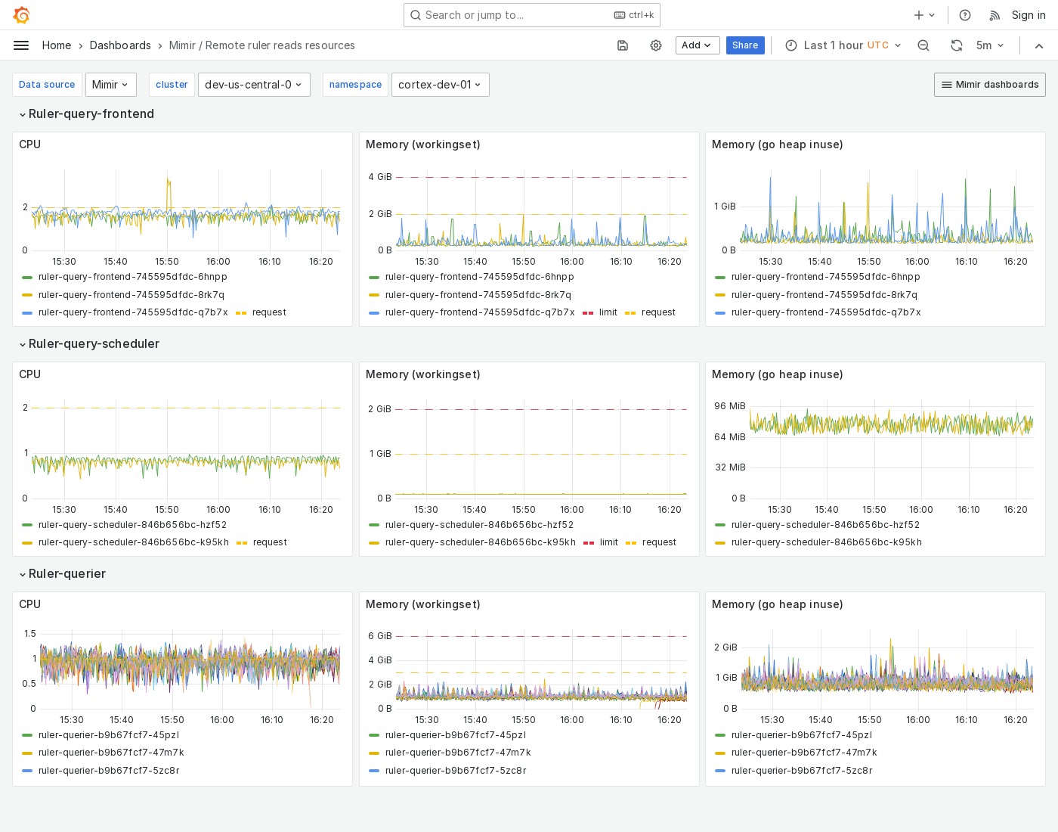Go to Dashboards via the breadcrumb
Viewport: 1058px width, 832px height.
click(x=120, y=45)
